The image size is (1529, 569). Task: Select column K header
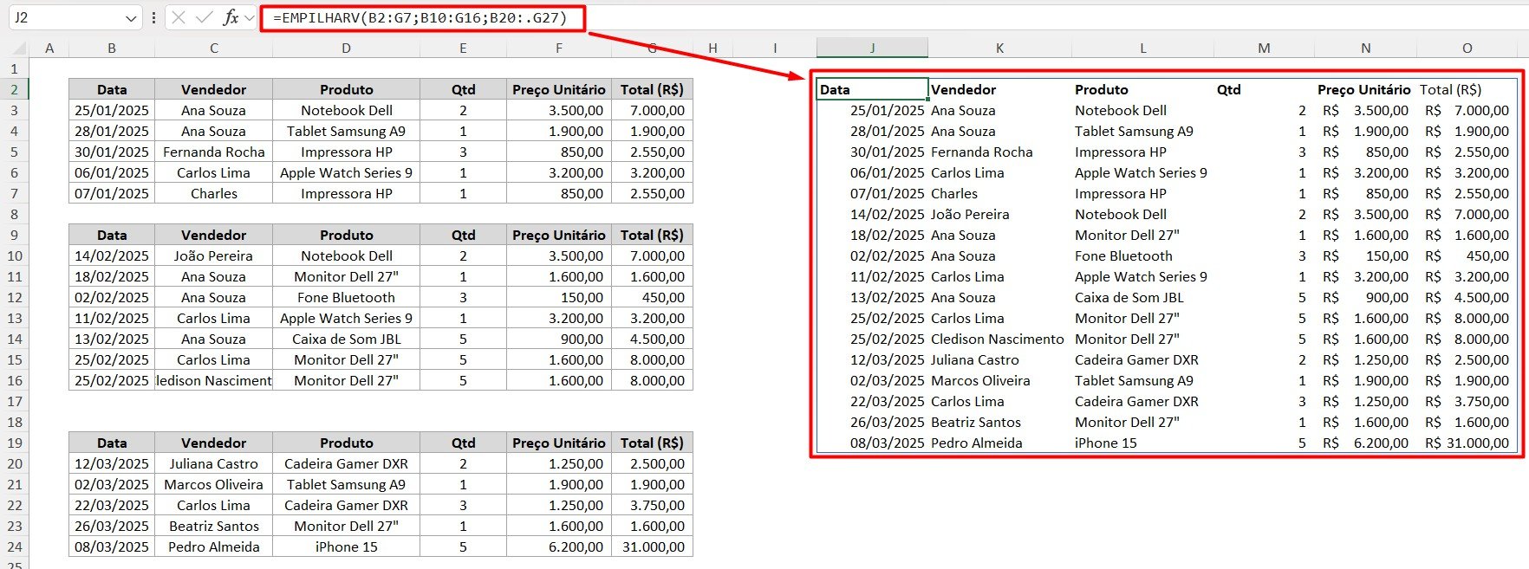999,48
